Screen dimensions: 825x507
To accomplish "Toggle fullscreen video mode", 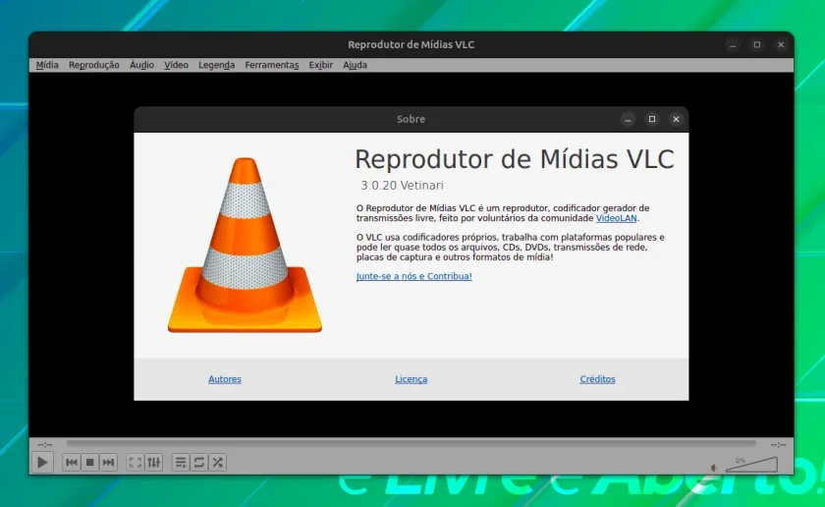I will tap(136, 462).
